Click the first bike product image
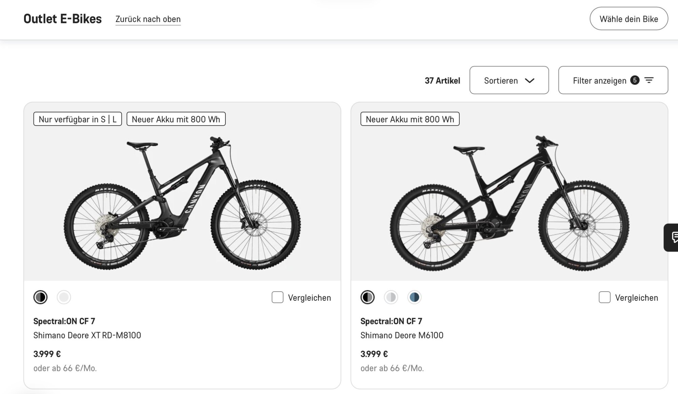 coord(182,203)
